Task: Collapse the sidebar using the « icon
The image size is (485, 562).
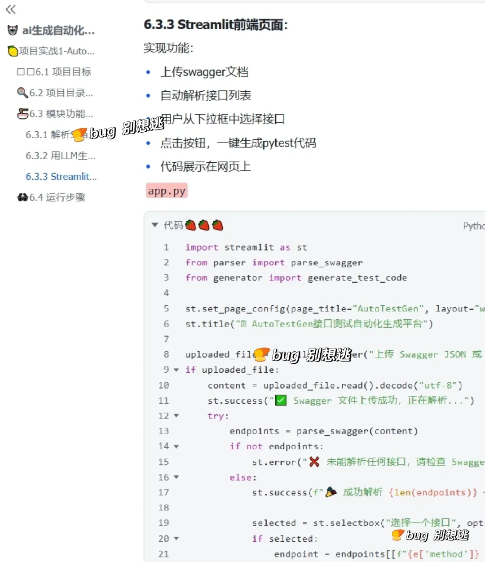Action: [x=11, y=9]
